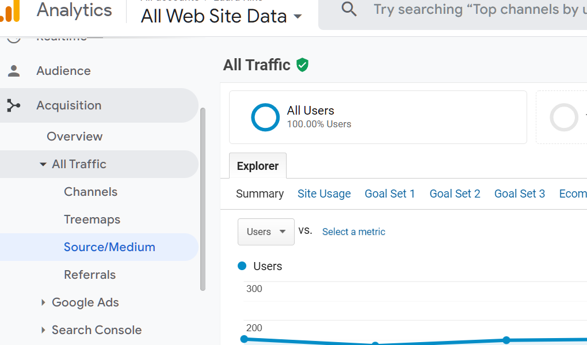The image size is (587, 345).
Task: Click the search magnifier icon
Action: tap(349, 9)
